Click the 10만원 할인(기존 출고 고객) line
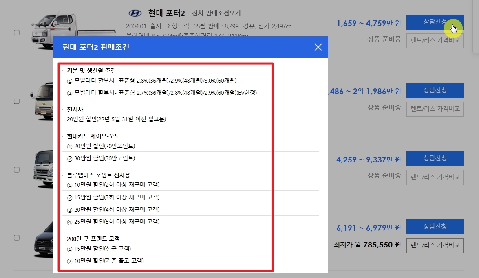Image resolution: width=479 pixels, height=278 pixels. [x=106, y=261]
